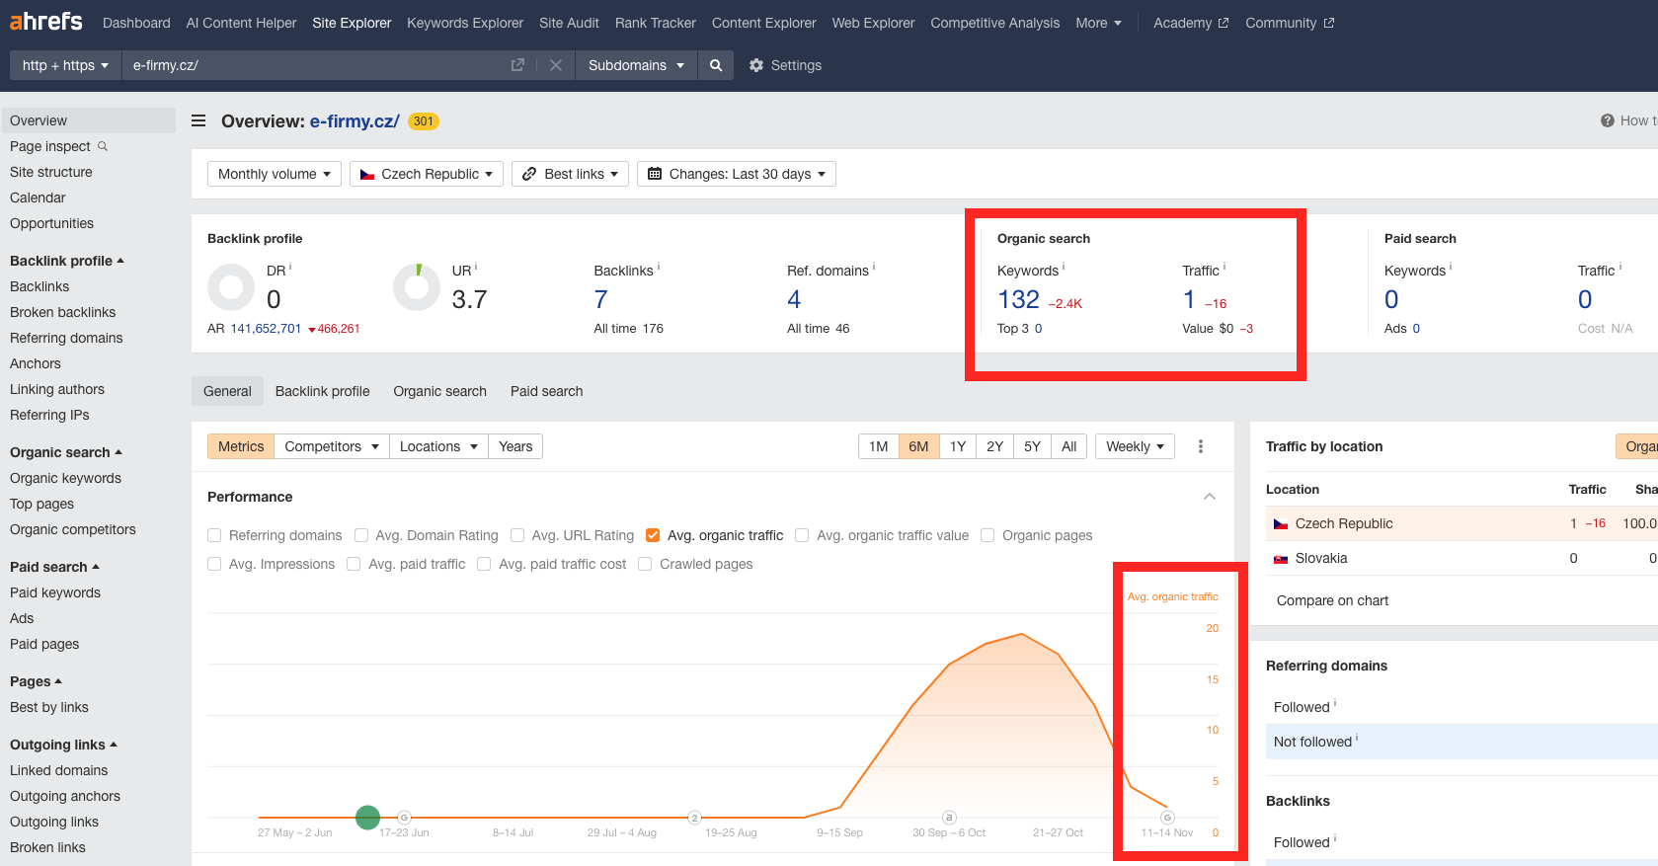Open the http + https protocol dropdown

tap(65, 65)
